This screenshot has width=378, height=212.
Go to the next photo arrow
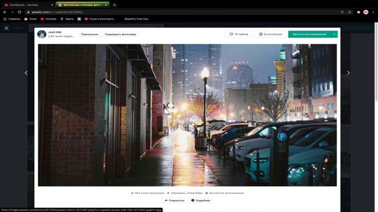coord(348,72)
